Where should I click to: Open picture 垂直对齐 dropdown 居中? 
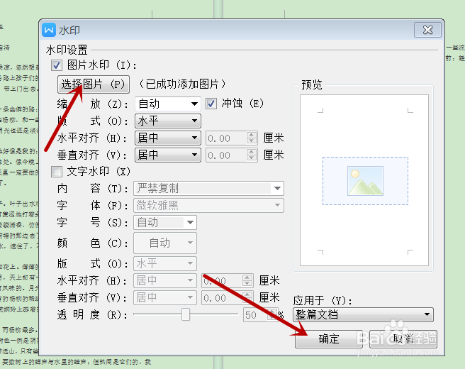[168, 155]
